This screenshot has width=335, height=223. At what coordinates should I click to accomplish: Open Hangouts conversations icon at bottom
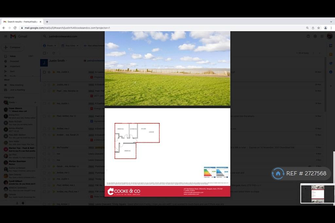pos(23,203)
